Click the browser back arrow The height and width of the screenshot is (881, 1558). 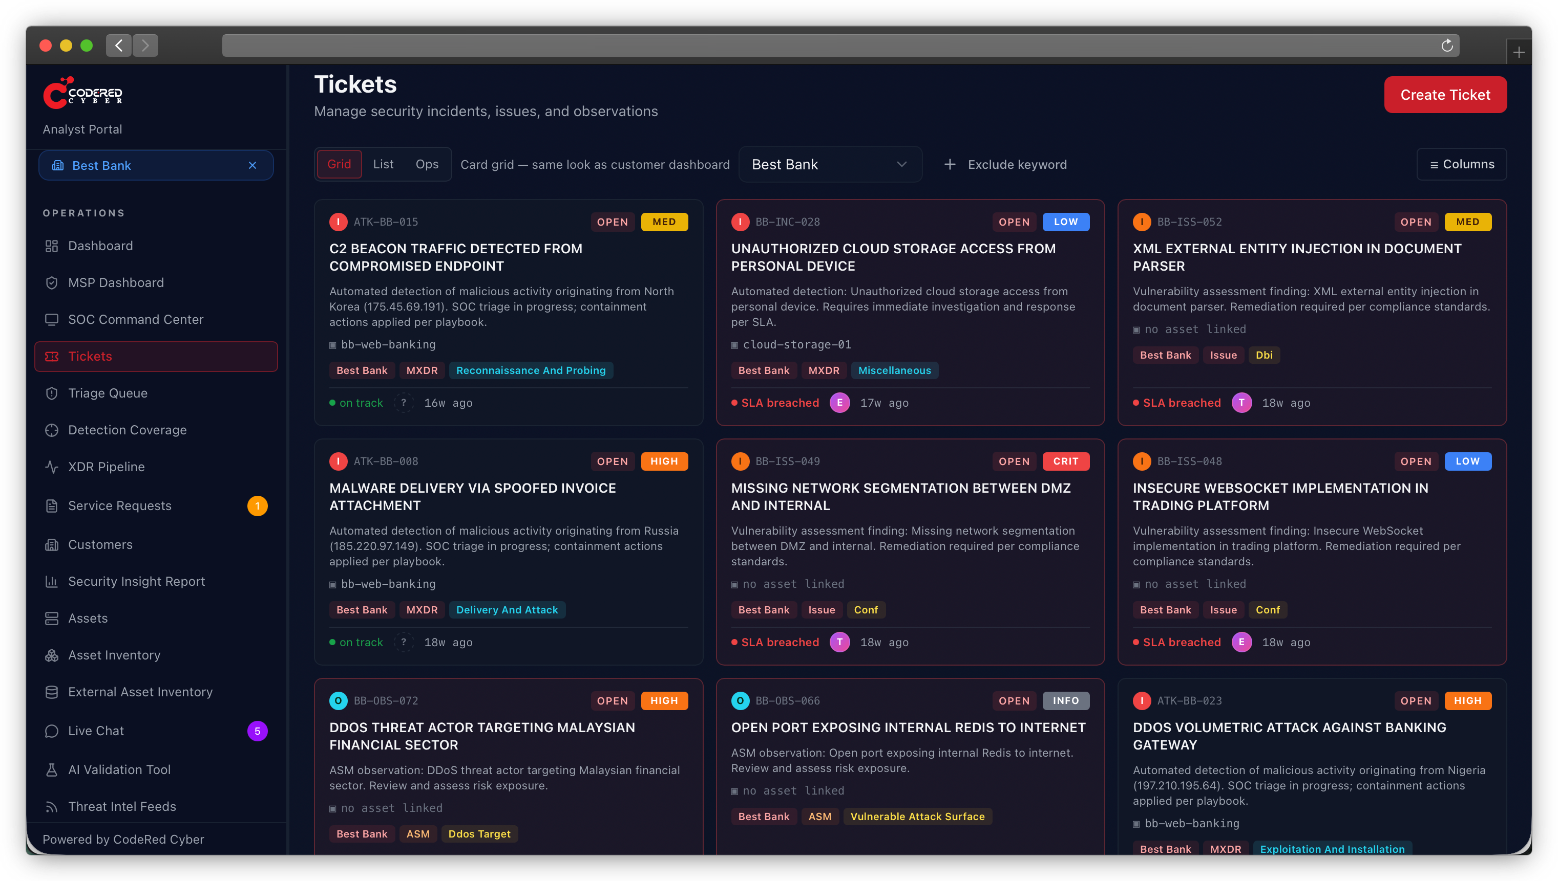(x=119, y=46)
